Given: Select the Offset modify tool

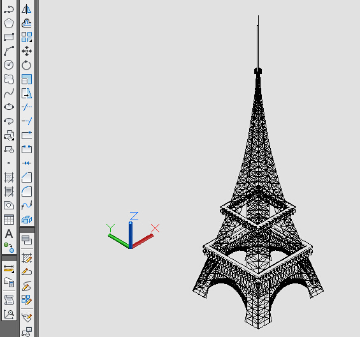Looking at the screenshot, I should 27,23.
